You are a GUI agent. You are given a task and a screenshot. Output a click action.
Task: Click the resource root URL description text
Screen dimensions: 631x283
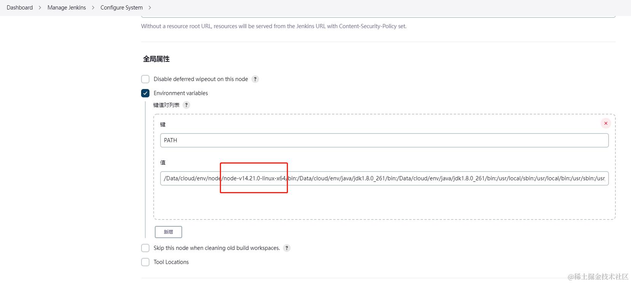[x=274, y=26]
